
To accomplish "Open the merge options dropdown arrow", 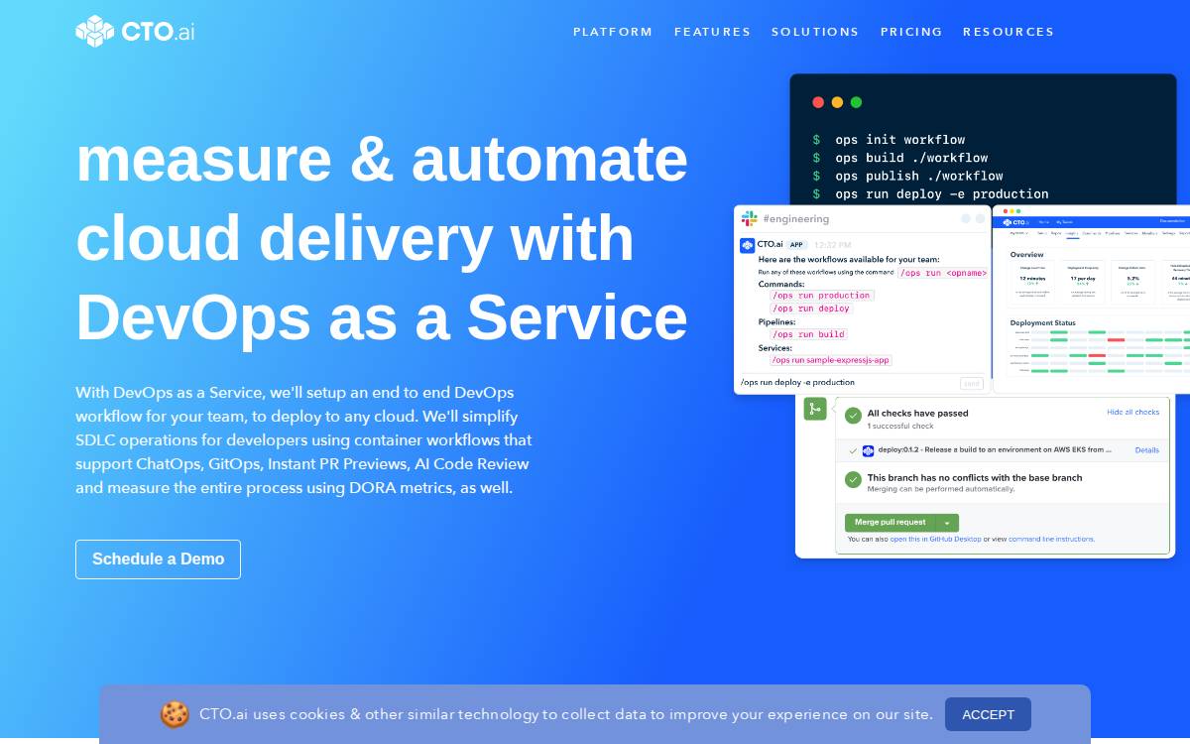I will [x=947, y=522].
